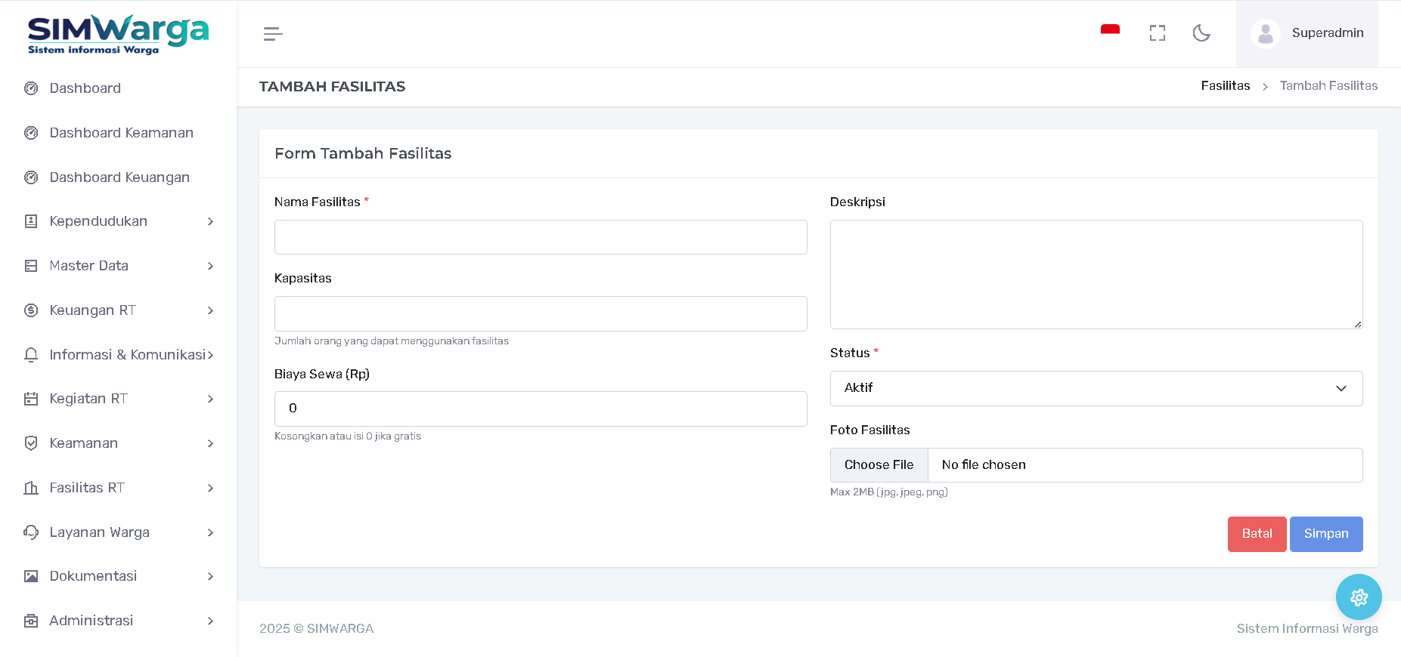Screen dimensions: 1401x657
Task: Click the Kegiatan RT calendar icon
Action: [x=31, y=399]
